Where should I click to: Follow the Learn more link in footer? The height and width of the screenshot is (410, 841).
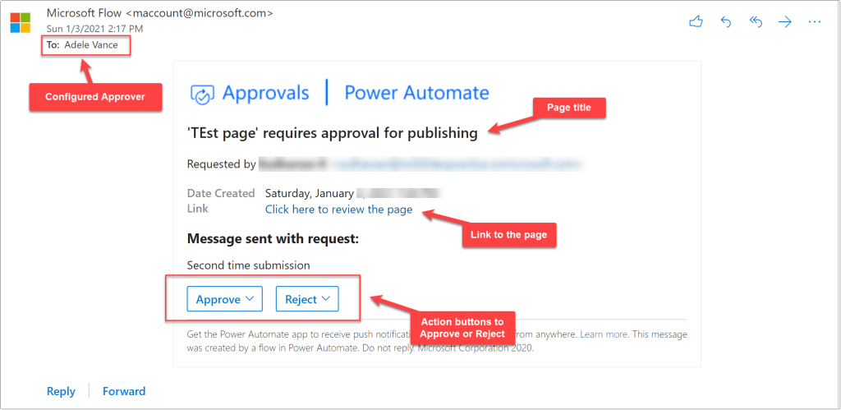tap(604, 335)
